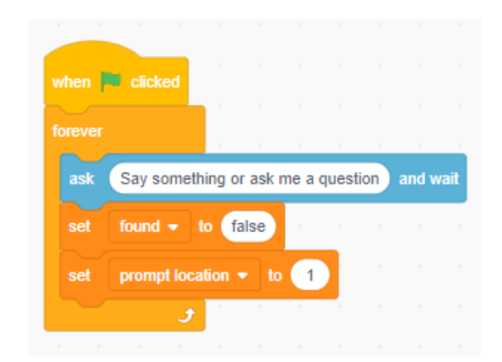The height and width of the screenshot is (362, 502).
Task: Click the word clicked in hat block
Action: [x=155, y=82]
